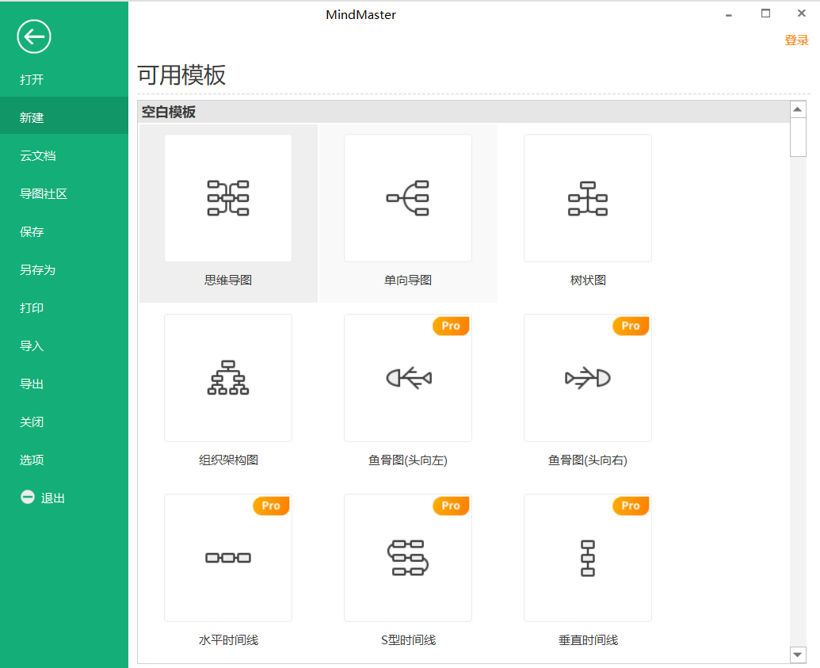Click 另存为 to save a copy
Screen dimensions: 820x668
tap(34, 269)
